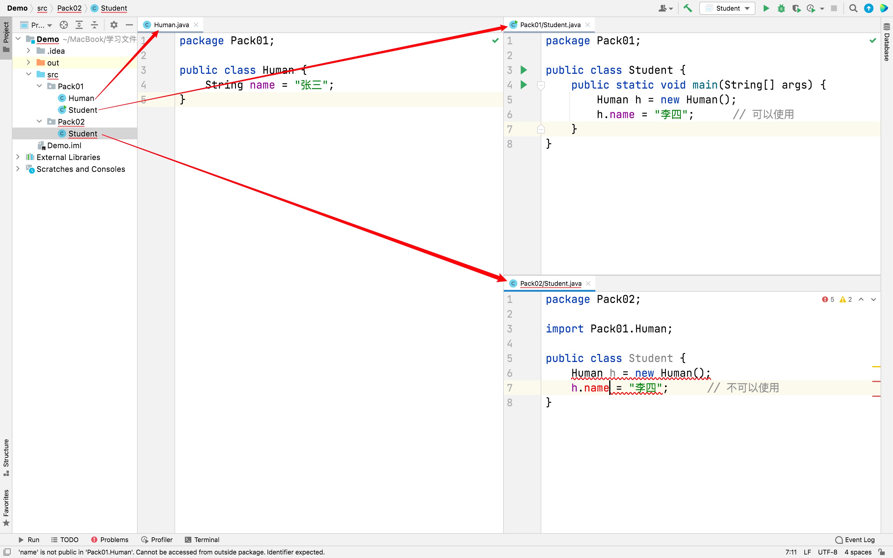This screenshot has height=558, width=893.
Task: Open Search Everywhere magnifier icon
Action: pyautogui.click(x=853, y=8)
